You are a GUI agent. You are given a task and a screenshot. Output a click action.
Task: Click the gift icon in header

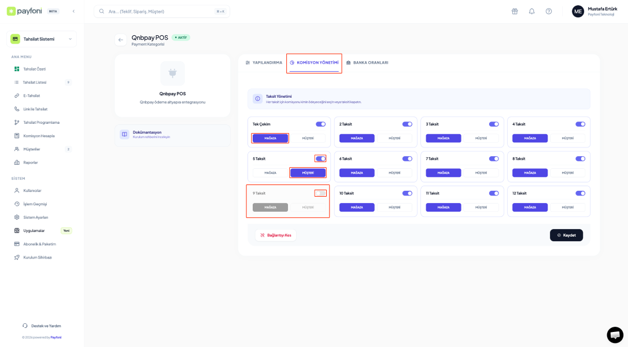tap(515, 12)
